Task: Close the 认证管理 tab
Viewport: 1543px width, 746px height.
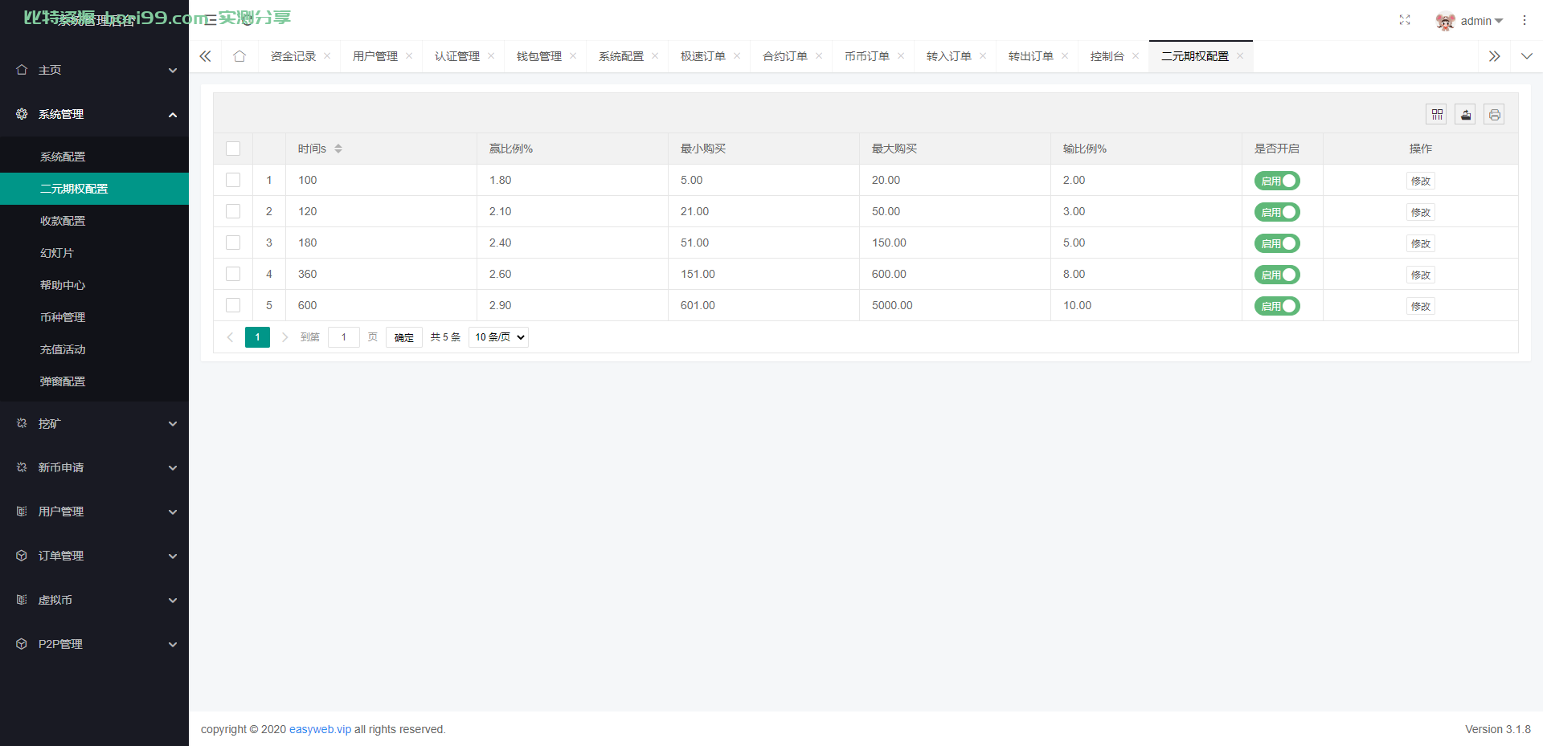Action: (x=491, y=56)
